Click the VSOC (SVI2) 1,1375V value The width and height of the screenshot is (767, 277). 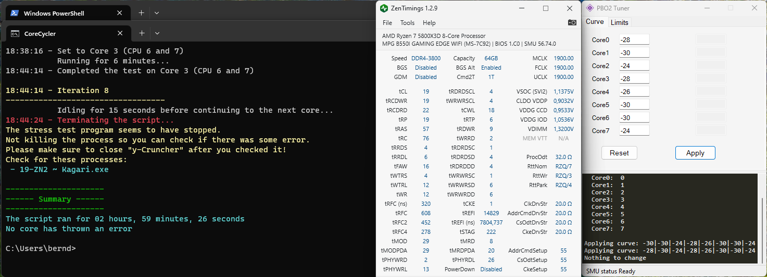pos(563,91)
